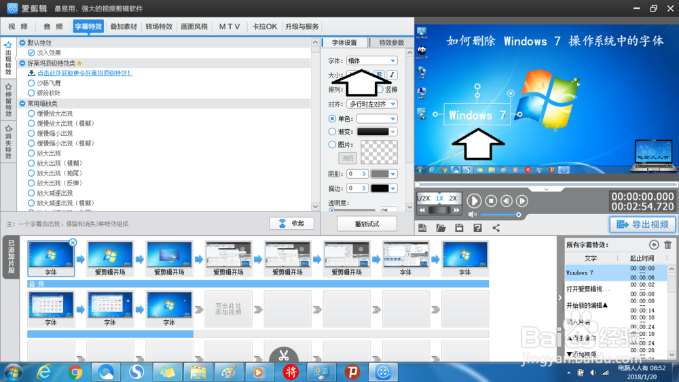
Task: Collapse the 默认特效 group
Action: point(22,43)
